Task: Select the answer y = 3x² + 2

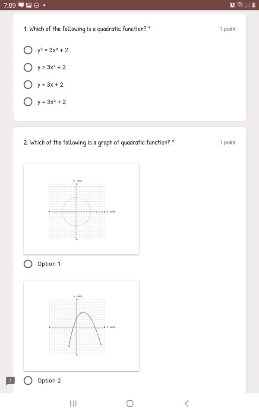Action: tap(28, 102)
